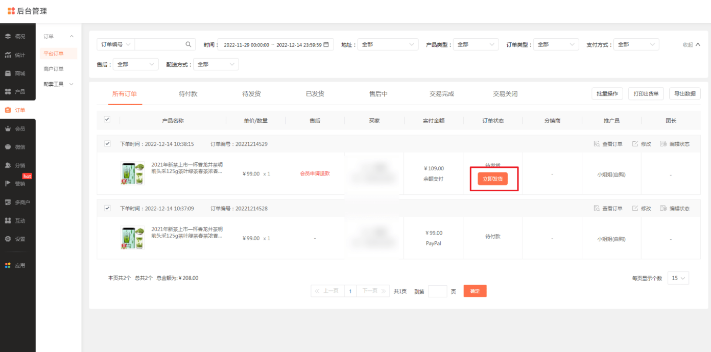The image size is (711, 352).
Task: Click the 导出数据 button
Action: [684, 94]
